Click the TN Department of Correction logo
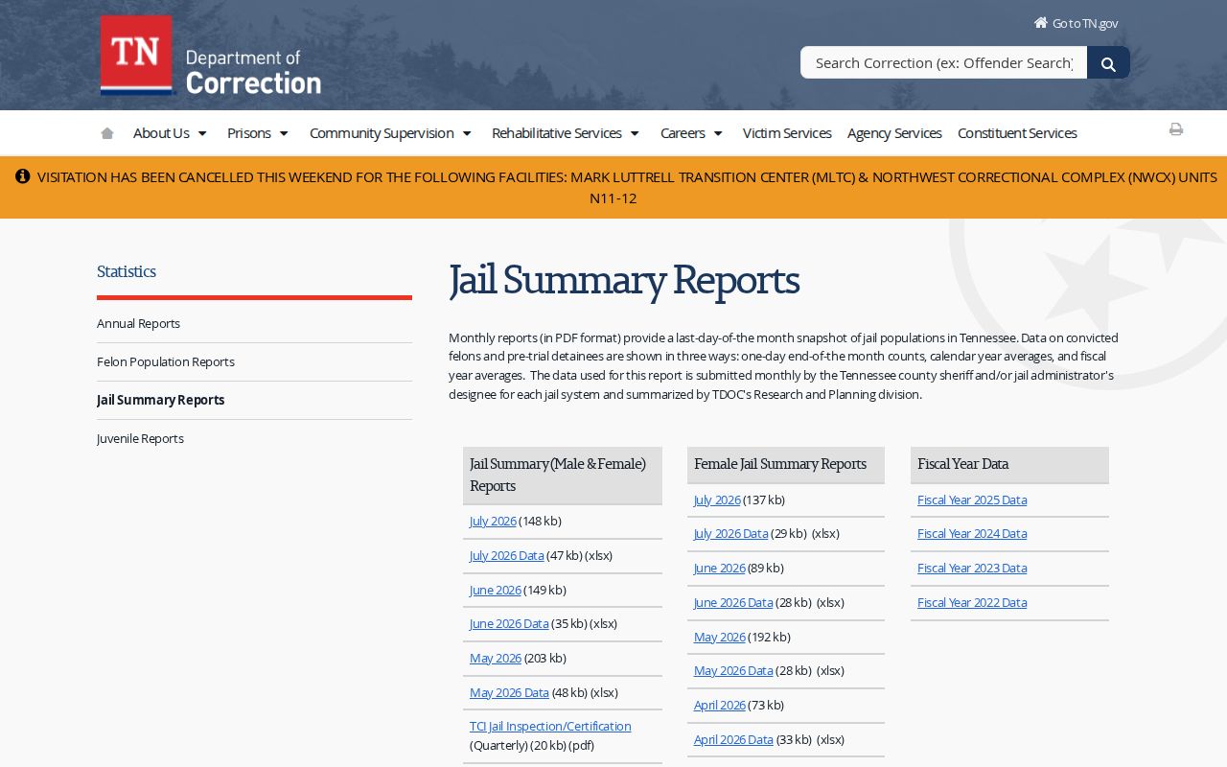This screenshot has height=767, width=1227. pos(211,56)
